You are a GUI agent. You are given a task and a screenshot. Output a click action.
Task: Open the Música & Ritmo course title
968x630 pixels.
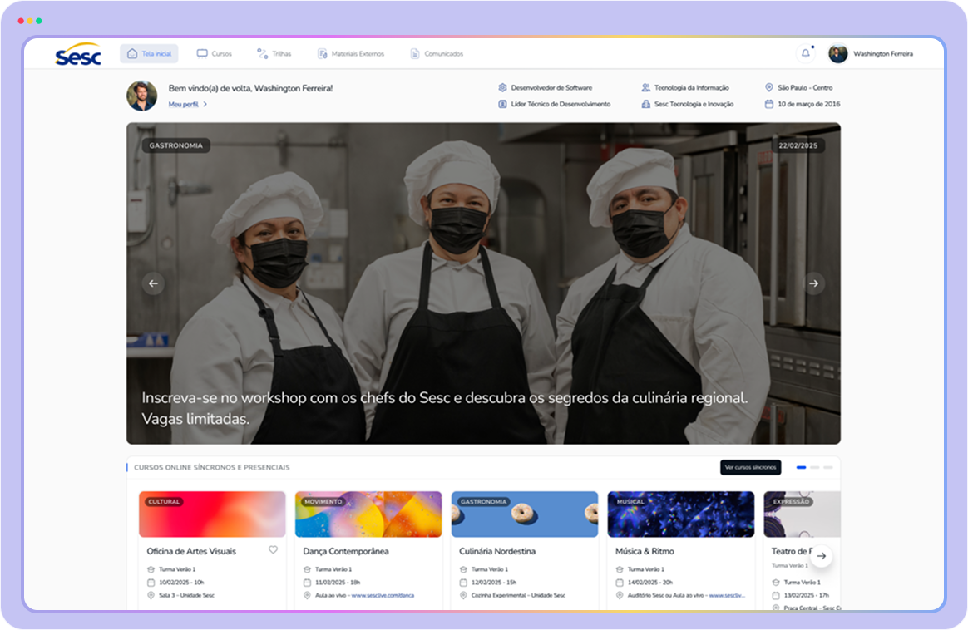coord(645,551)
